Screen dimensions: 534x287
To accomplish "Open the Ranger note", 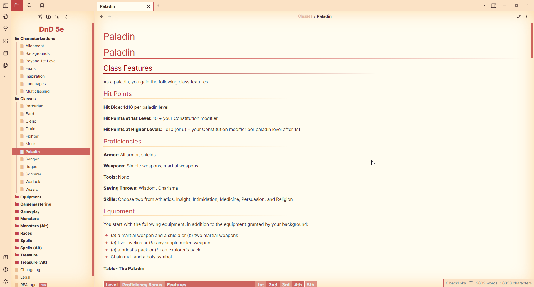I will tap(32, 159).
